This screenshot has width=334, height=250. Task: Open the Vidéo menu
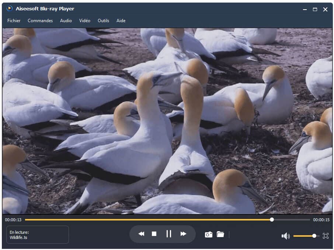pyautogui.click(x=85, y=21)
